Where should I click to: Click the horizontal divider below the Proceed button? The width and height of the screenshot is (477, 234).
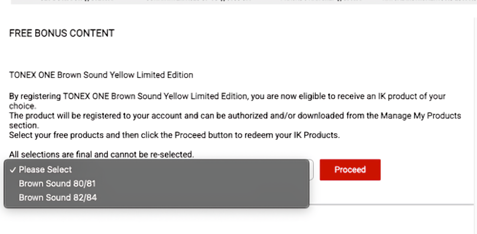392,205
